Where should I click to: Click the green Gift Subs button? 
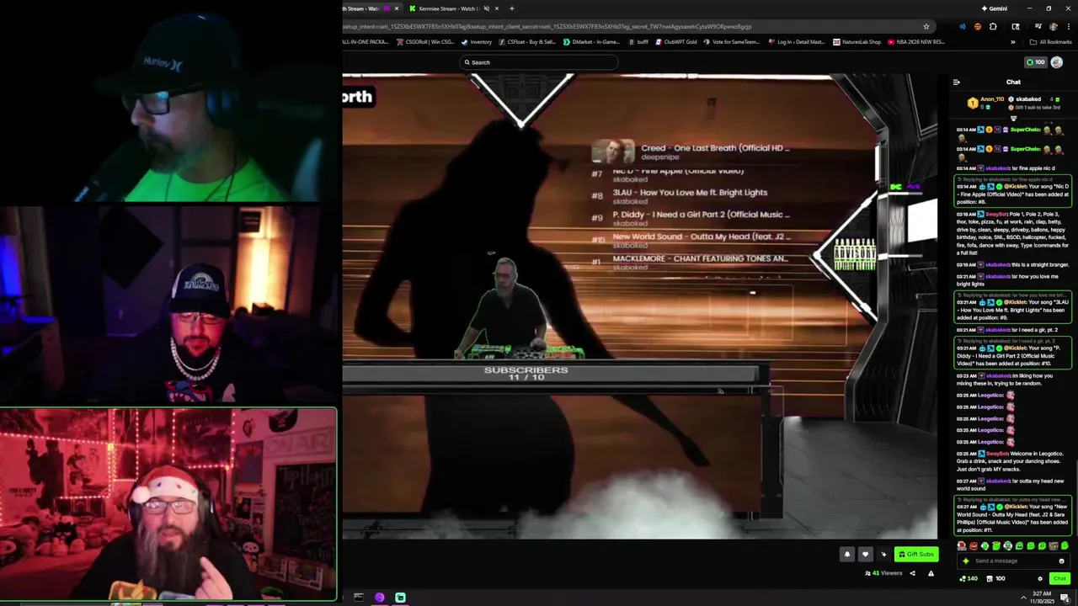tap(916, 554)
